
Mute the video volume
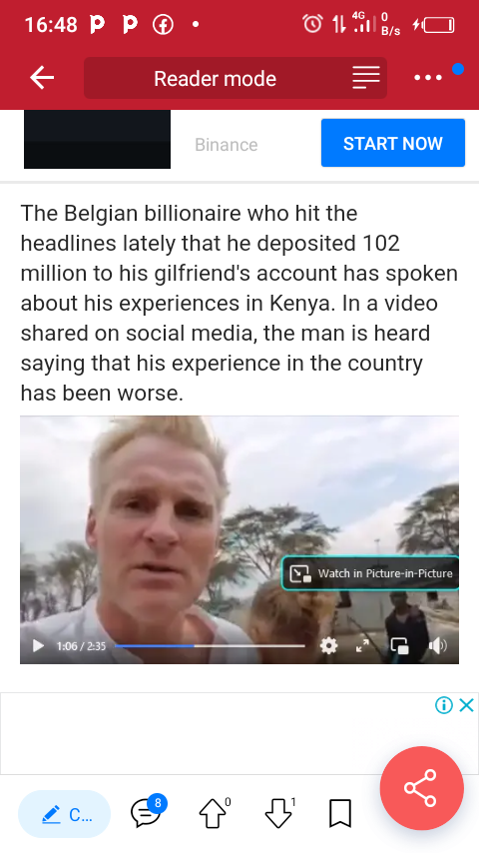437,645
